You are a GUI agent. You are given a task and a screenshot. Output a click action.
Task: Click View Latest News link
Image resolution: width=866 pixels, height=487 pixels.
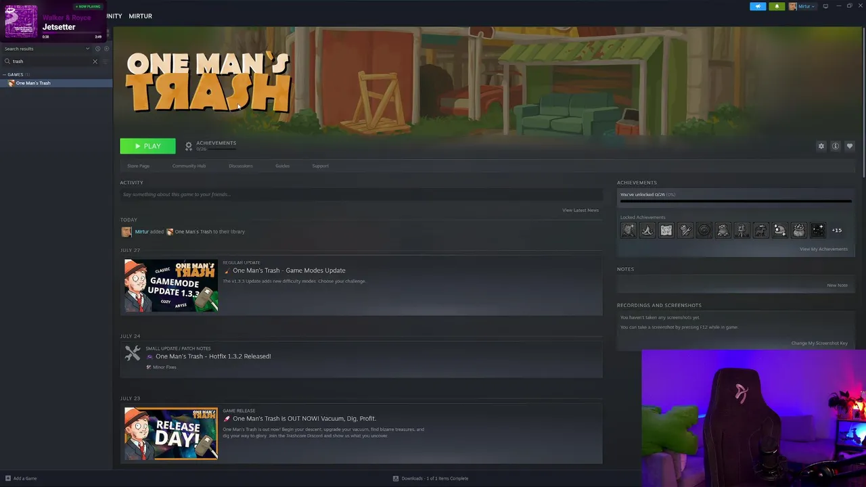tap(580, 210)
